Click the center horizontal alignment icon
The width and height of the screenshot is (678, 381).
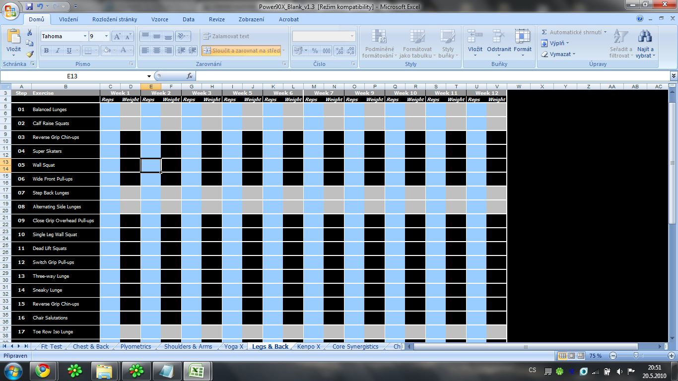pos(157,51)
